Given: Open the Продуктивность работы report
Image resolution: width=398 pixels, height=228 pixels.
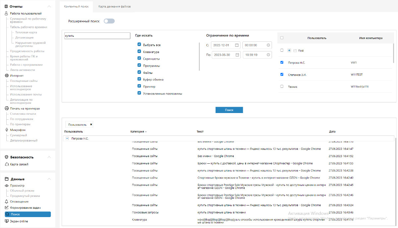Looking at the screenshot, I should point(27,51).
